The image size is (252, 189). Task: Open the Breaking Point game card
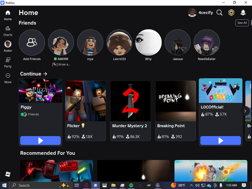point(175,111)
